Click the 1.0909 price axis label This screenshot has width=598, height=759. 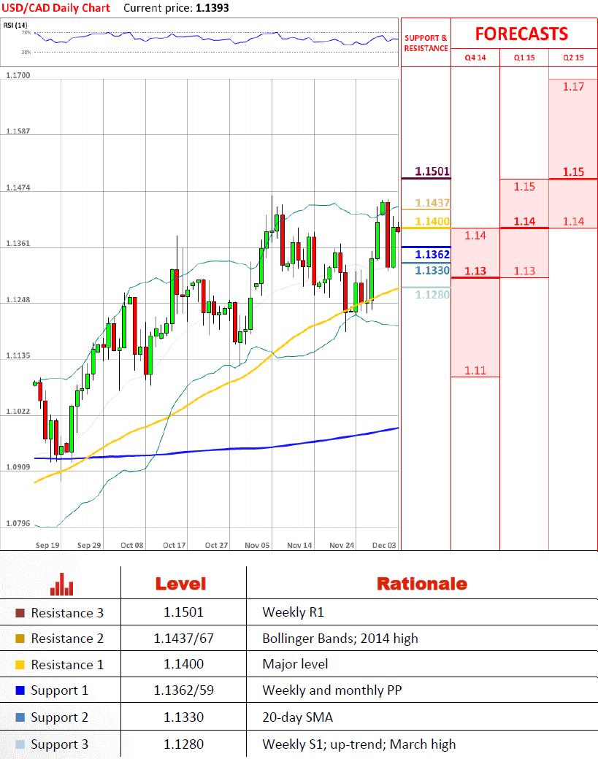click(18, 466)
